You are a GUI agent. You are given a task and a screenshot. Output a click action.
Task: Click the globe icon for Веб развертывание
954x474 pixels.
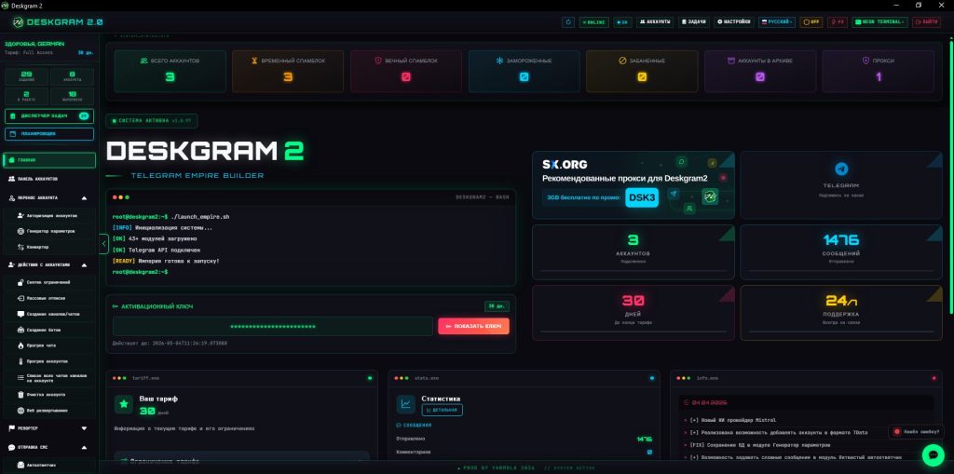pos(21,410)
